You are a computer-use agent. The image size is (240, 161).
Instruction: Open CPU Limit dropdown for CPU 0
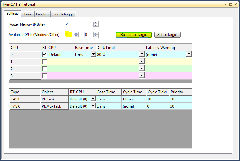142,54
